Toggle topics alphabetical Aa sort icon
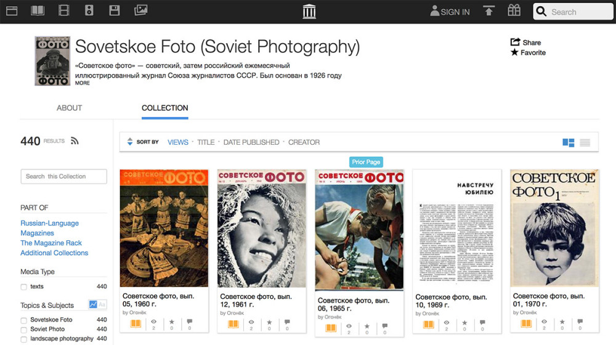The image size is (616, 345). pos(102,304)
